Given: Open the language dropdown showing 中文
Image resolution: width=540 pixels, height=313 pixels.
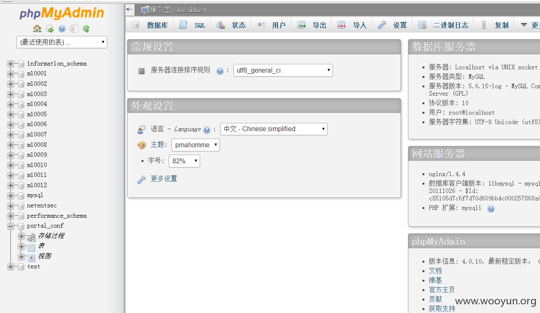Looking at the screenshot, I should [274, 129].
